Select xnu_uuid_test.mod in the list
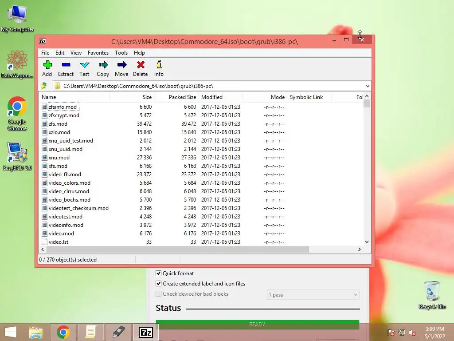This screenshot has width=454, height=341. click(70, 141)
